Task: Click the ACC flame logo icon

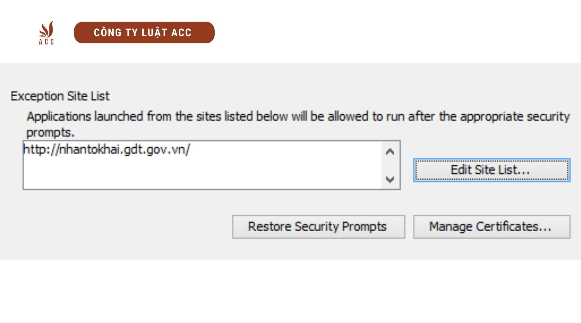Action: point(46,29)
